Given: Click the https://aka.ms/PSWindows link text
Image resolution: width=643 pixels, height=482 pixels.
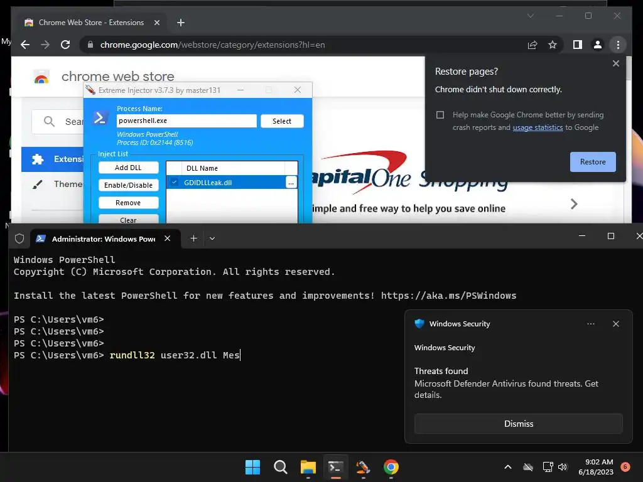Looking at the screenshot, I should tap(448, 296).
